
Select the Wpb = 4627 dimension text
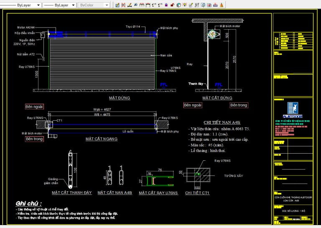click(102, 109)
